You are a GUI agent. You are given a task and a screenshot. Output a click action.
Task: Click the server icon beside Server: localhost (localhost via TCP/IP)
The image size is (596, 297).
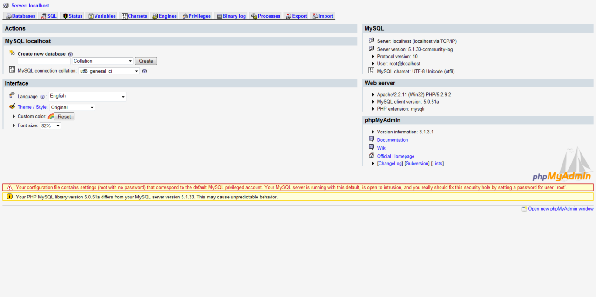(x=371, y=40)
